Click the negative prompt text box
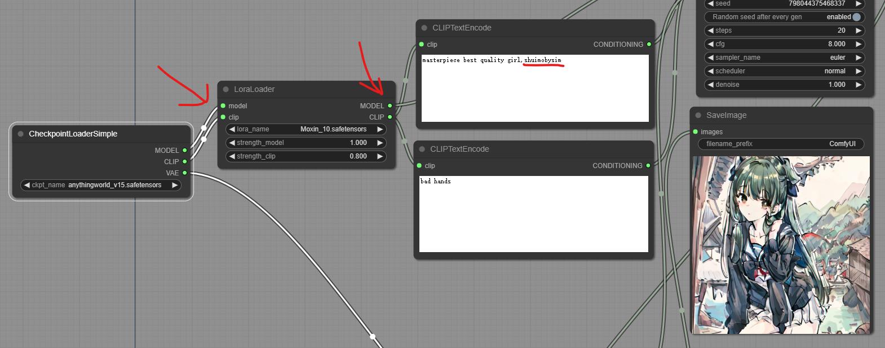Image resolution: width=885 pixels, height=348 pixels. [533, 214]
